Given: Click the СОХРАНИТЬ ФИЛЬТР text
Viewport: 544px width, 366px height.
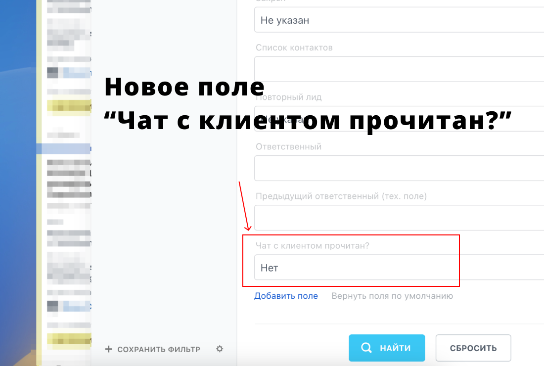Looking at the screenshot, I should (x=159, y=349).
